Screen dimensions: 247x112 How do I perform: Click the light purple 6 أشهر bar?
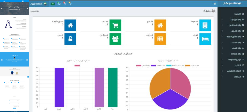[99, 87]
